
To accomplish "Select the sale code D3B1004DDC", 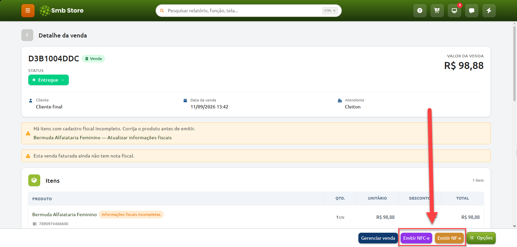I will point(54,59).
